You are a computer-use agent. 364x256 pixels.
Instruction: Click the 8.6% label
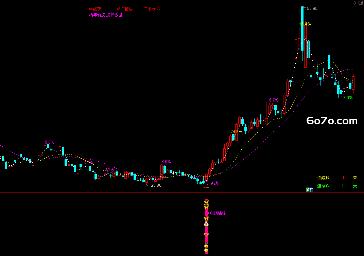point(166,161)
